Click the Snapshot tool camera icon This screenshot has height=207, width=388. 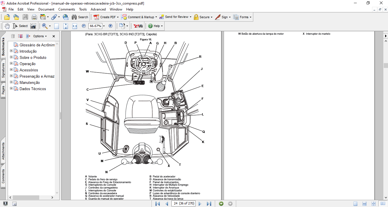[33, 26]
